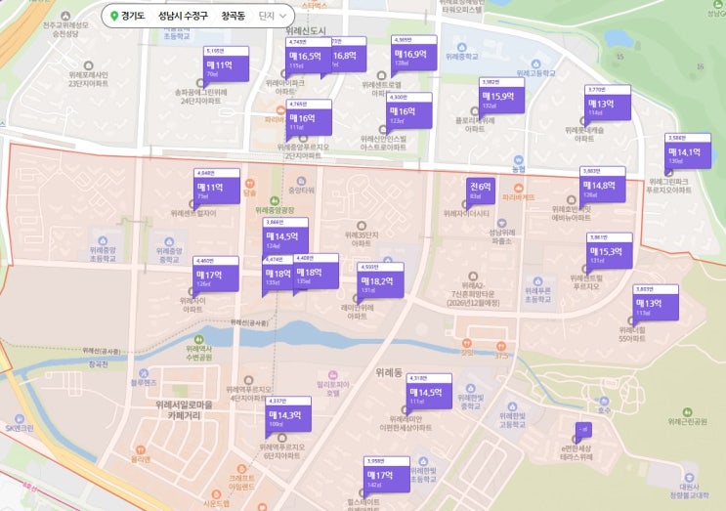The height and width of the screenshot is (511, 726).
Task: Click the 위례35단지아파트 complex icon
Action: click(362, 226)
